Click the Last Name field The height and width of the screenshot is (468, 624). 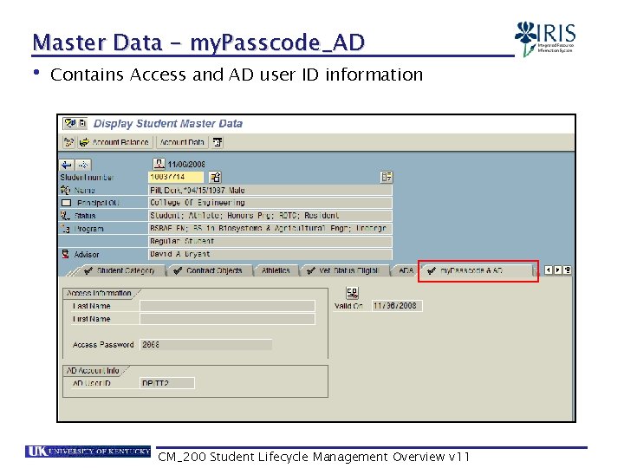pyautogui.click(x=227, y=306)
